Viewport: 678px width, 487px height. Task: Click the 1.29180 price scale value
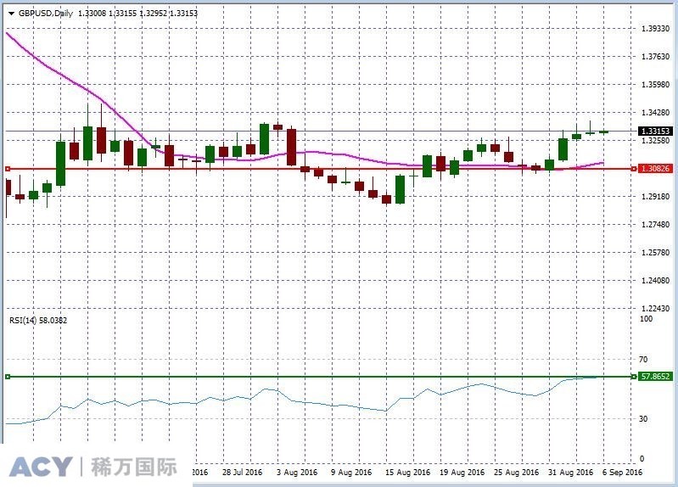pyautogui.click(x=656, y=197)
